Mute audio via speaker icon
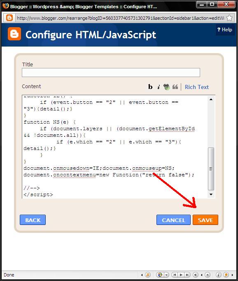This screenshot has width=238, height=281. [195, 275]
